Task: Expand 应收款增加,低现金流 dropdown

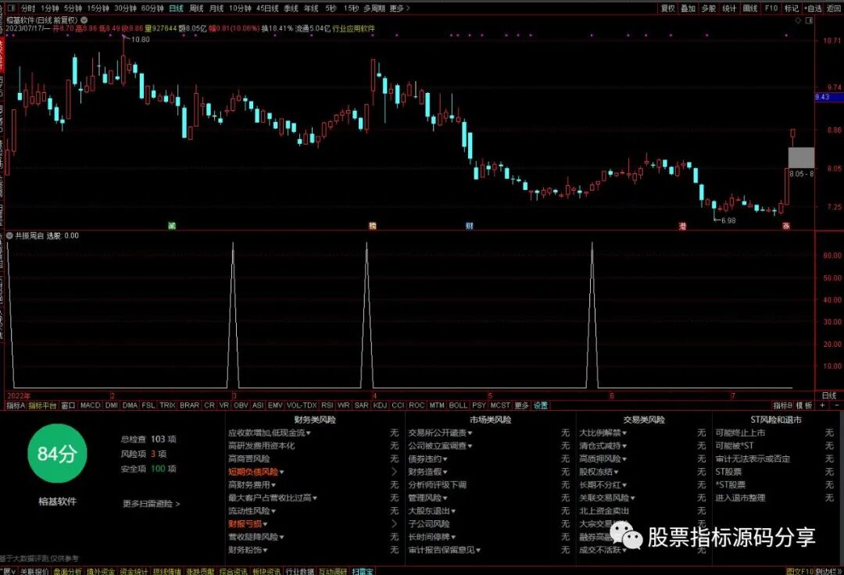Action: click(x=309, y=433)
